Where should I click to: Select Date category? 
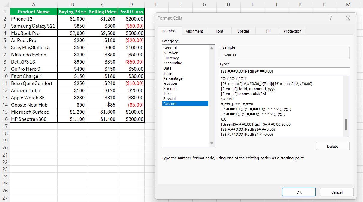[185, 68]
